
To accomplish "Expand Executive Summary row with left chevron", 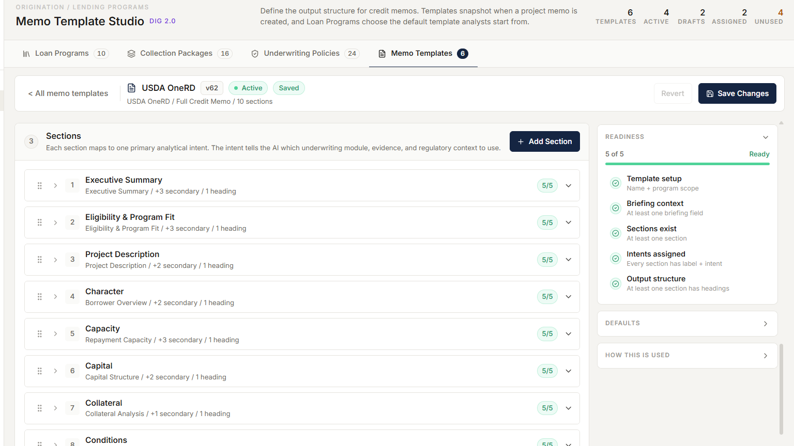I will pos(55,185).
